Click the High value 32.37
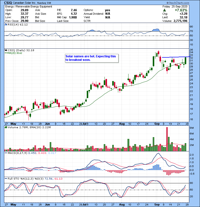The image size is (200, 207). tap(24, 14)
